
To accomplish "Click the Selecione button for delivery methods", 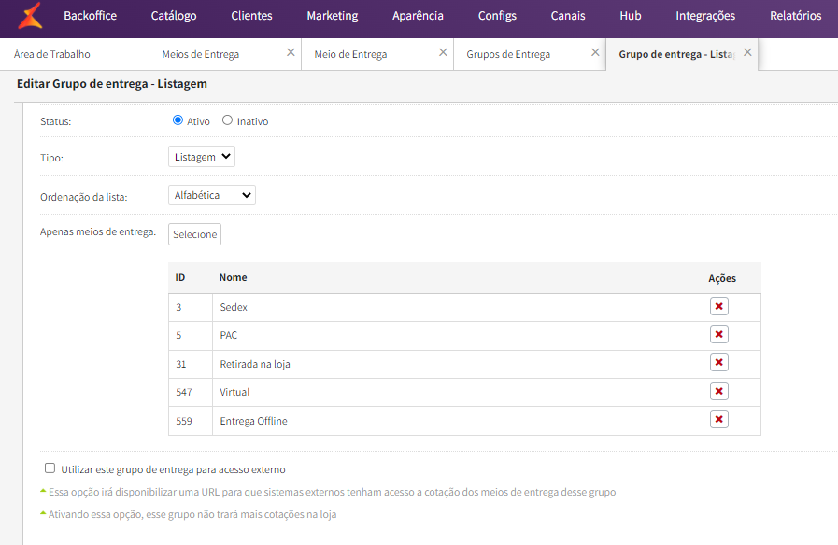I will [194, 234].
